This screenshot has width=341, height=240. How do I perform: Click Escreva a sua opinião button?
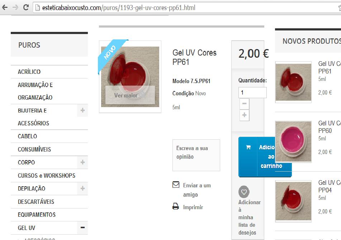(x=196, y=155)
